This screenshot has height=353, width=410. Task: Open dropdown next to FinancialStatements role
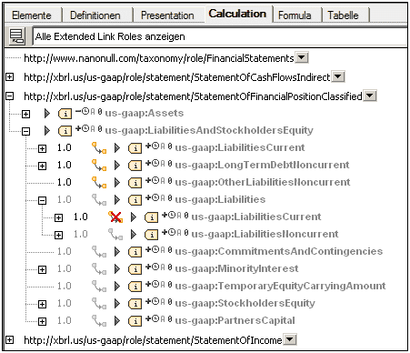point(302,57)
